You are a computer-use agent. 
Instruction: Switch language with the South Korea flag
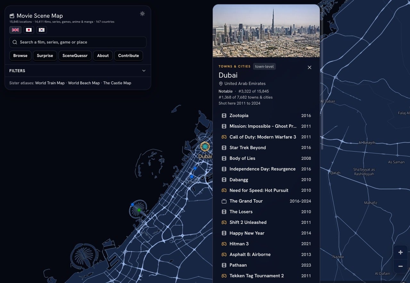click(x=42, y=30)
